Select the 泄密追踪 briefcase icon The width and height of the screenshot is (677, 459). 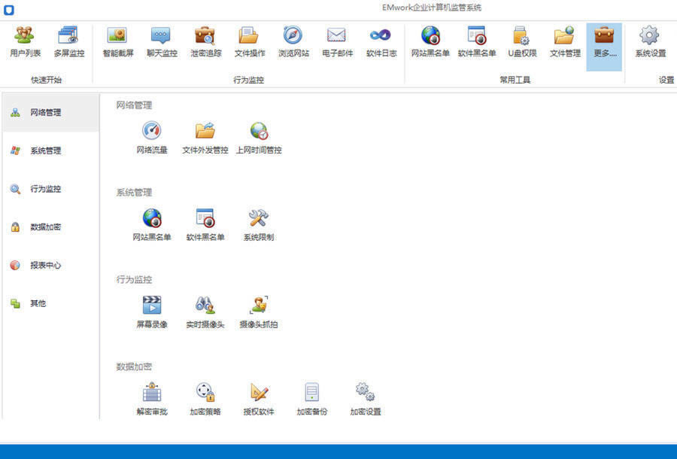coord(205,41)
